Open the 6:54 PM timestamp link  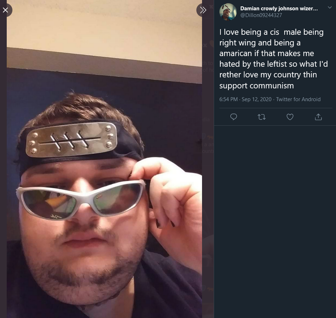(x=228, y=99)
